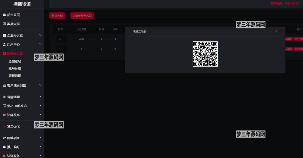The image size is (303, 158).
Task: Click the 企业号运营 sidebar icon
Action: (x=4, y=35)
